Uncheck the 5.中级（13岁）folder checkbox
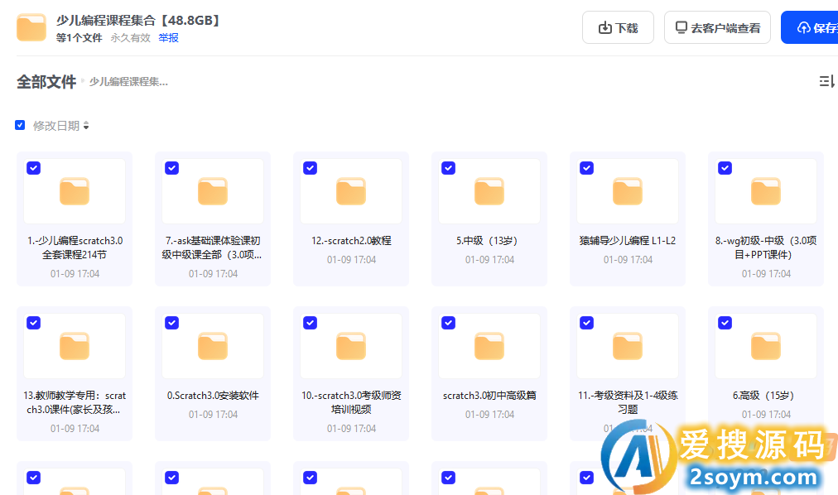The width and height of the screenshot is (838, 495). pos(448,168)
